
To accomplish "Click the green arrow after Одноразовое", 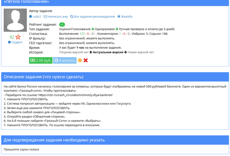I will click(x=117, y=29).
